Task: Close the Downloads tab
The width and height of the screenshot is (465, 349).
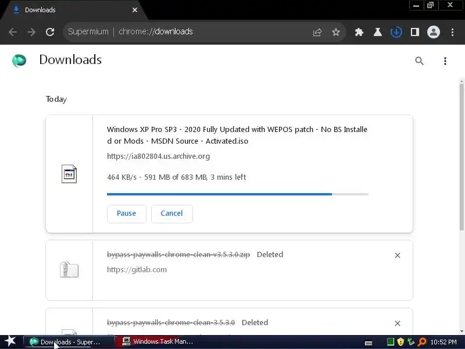Action: click(135, 10)
